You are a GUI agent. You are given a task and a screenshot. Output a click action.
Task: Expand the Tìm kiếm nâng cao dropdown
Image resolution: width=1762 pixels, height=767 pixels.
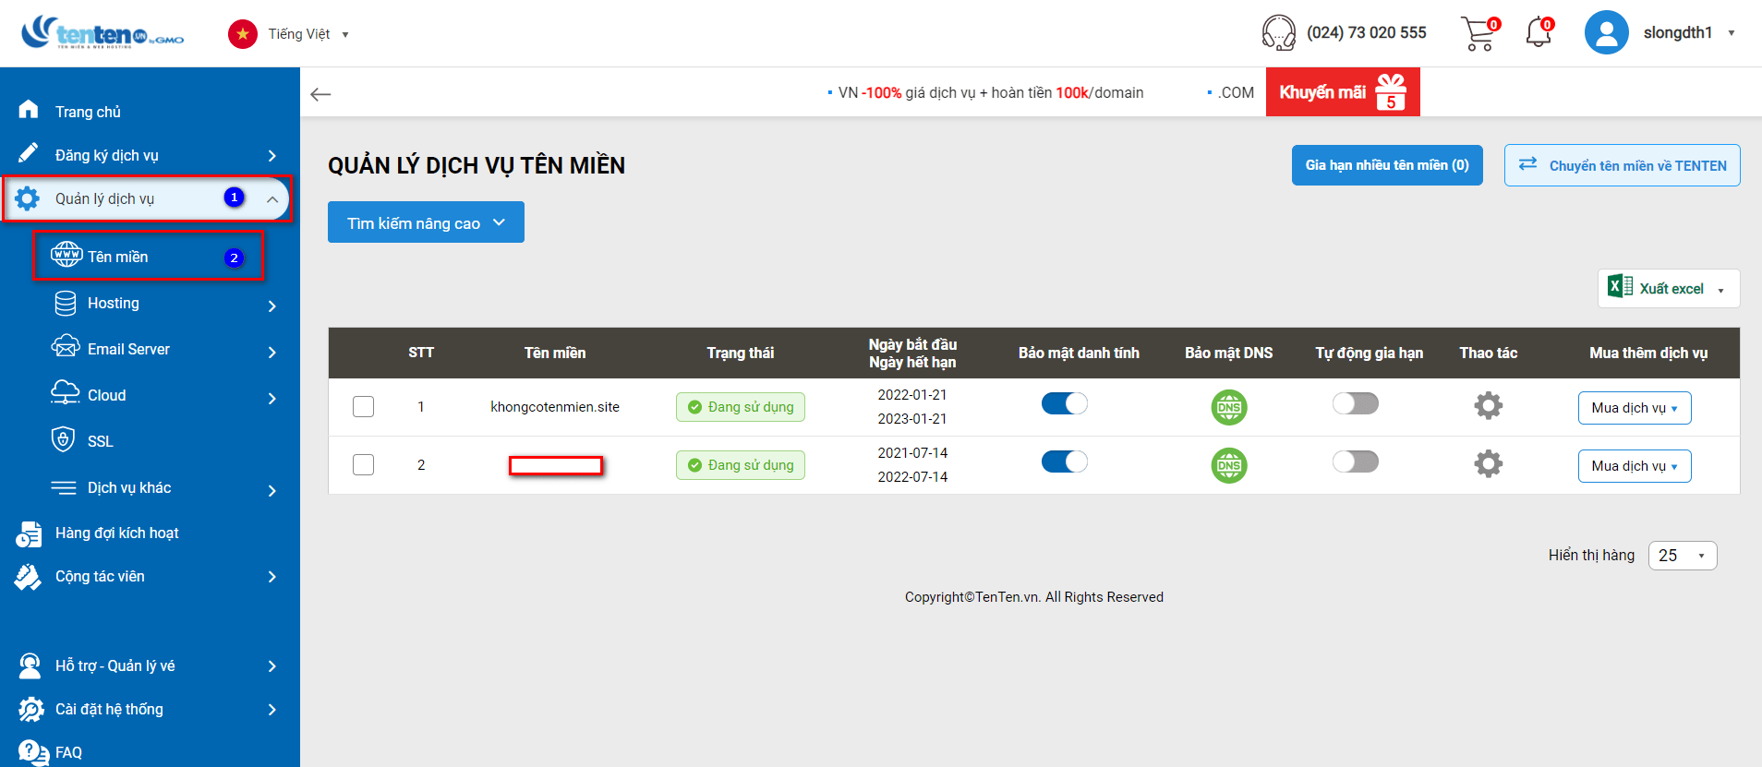click(x=426, y=222)
